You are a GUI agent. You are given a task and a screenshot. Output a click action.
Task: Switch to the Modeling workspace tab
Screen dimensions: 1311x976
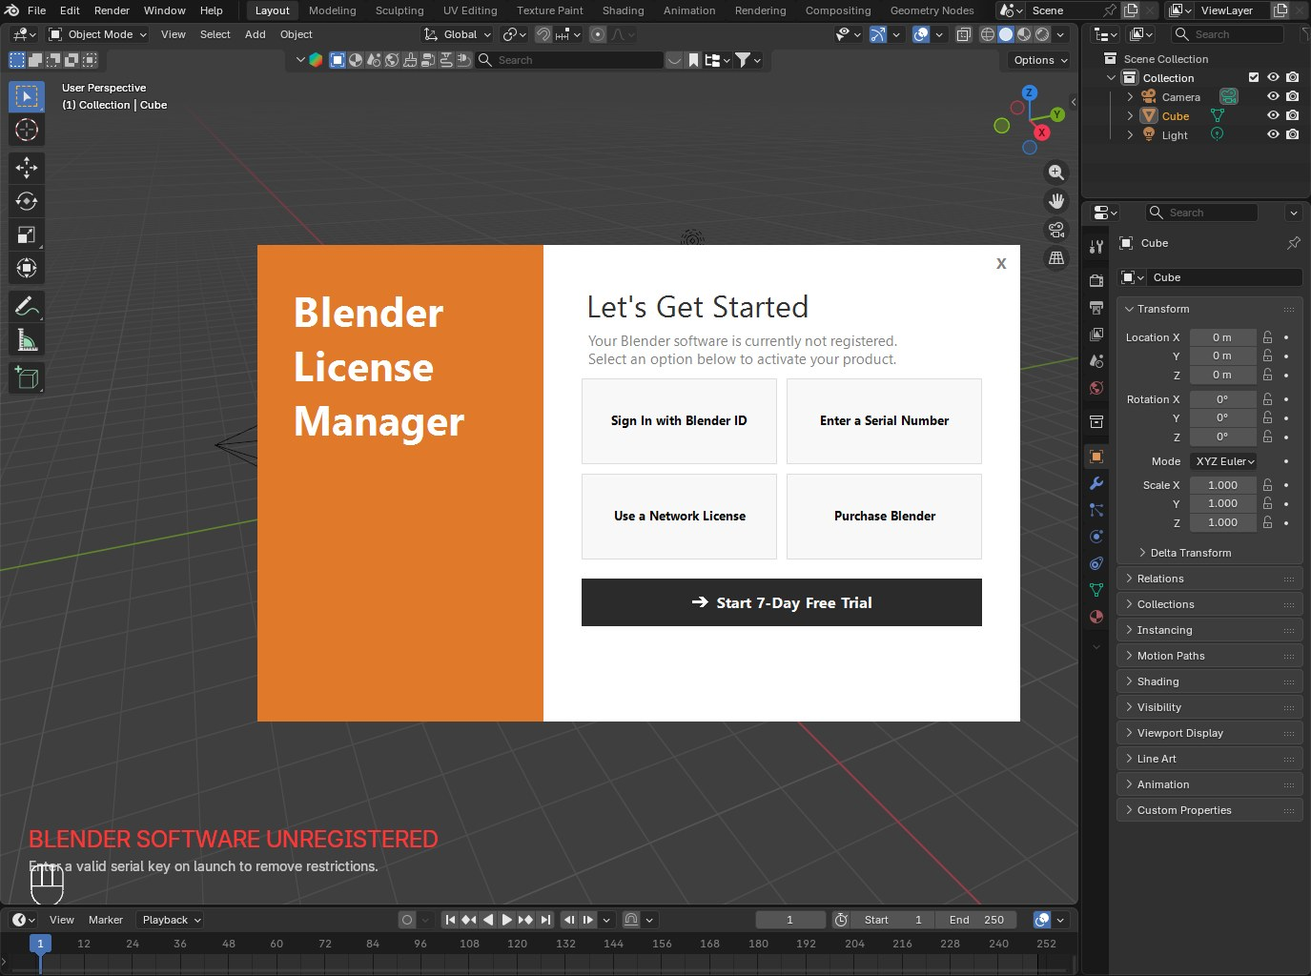[x=333, y=10]
